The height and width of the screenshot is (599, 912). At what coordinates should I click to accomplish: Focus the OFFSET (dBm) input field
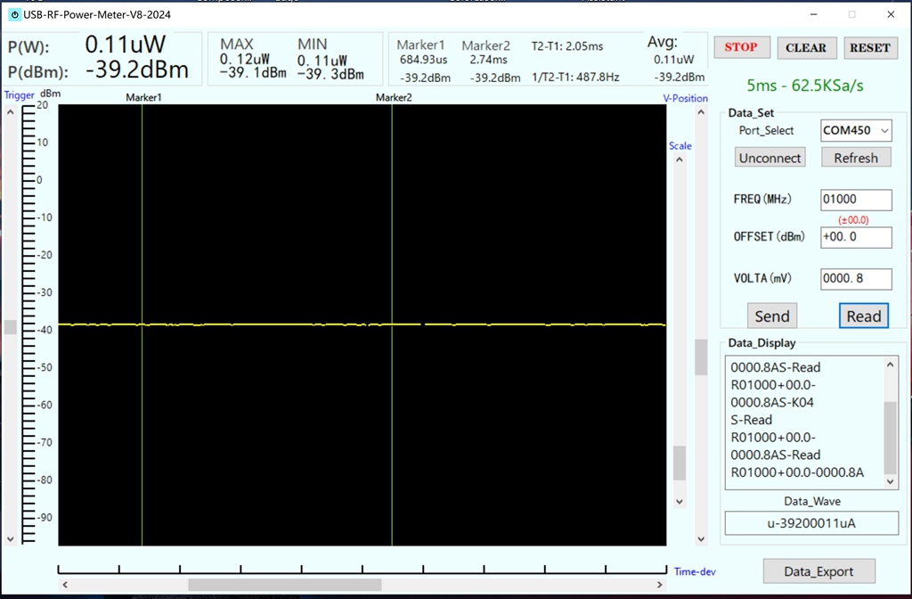[x=856, y=237]
